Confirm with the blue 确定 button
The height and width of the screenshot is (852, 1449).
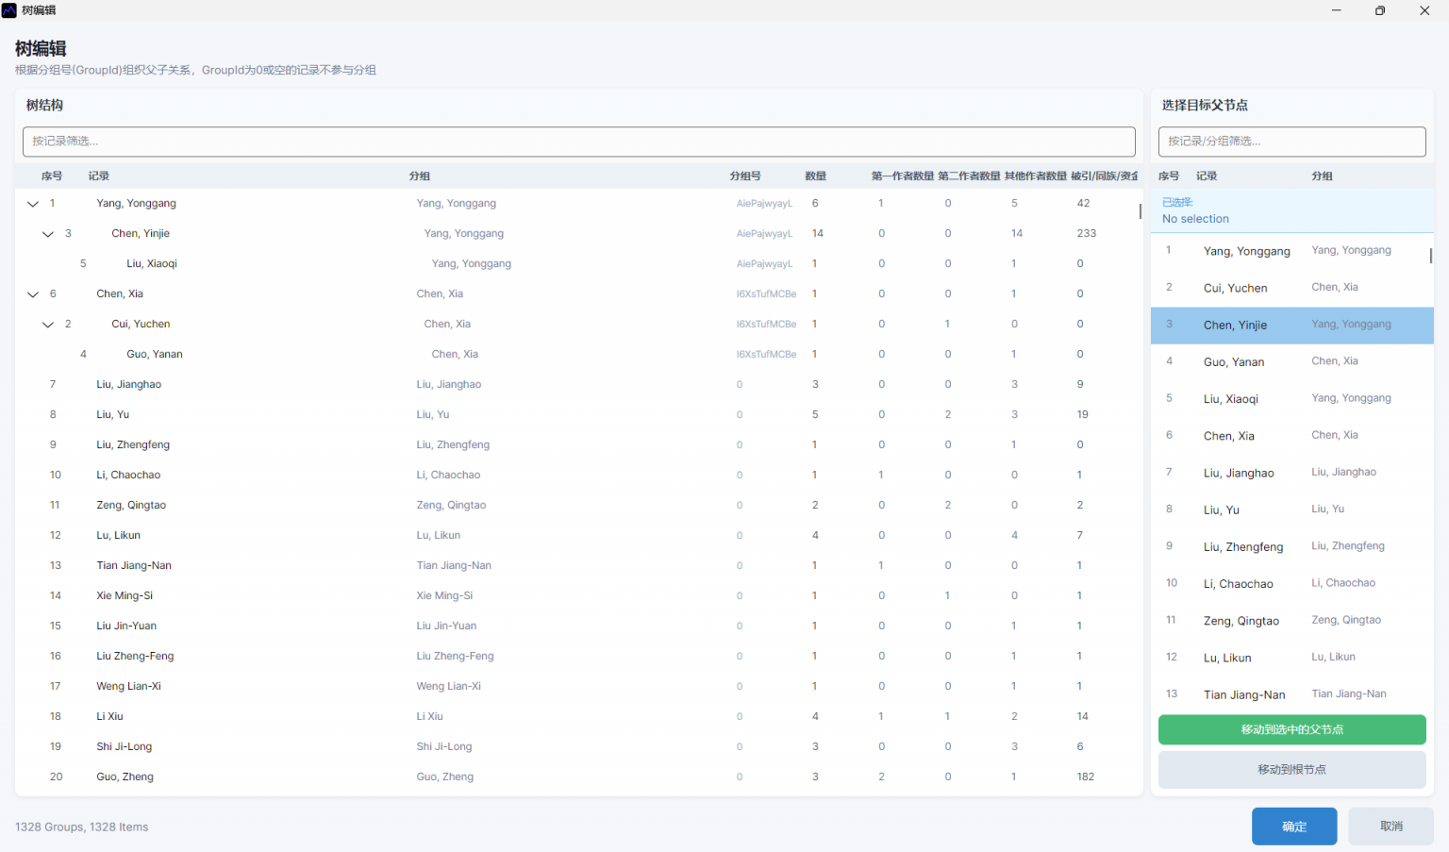click(x=1293, y=827)
